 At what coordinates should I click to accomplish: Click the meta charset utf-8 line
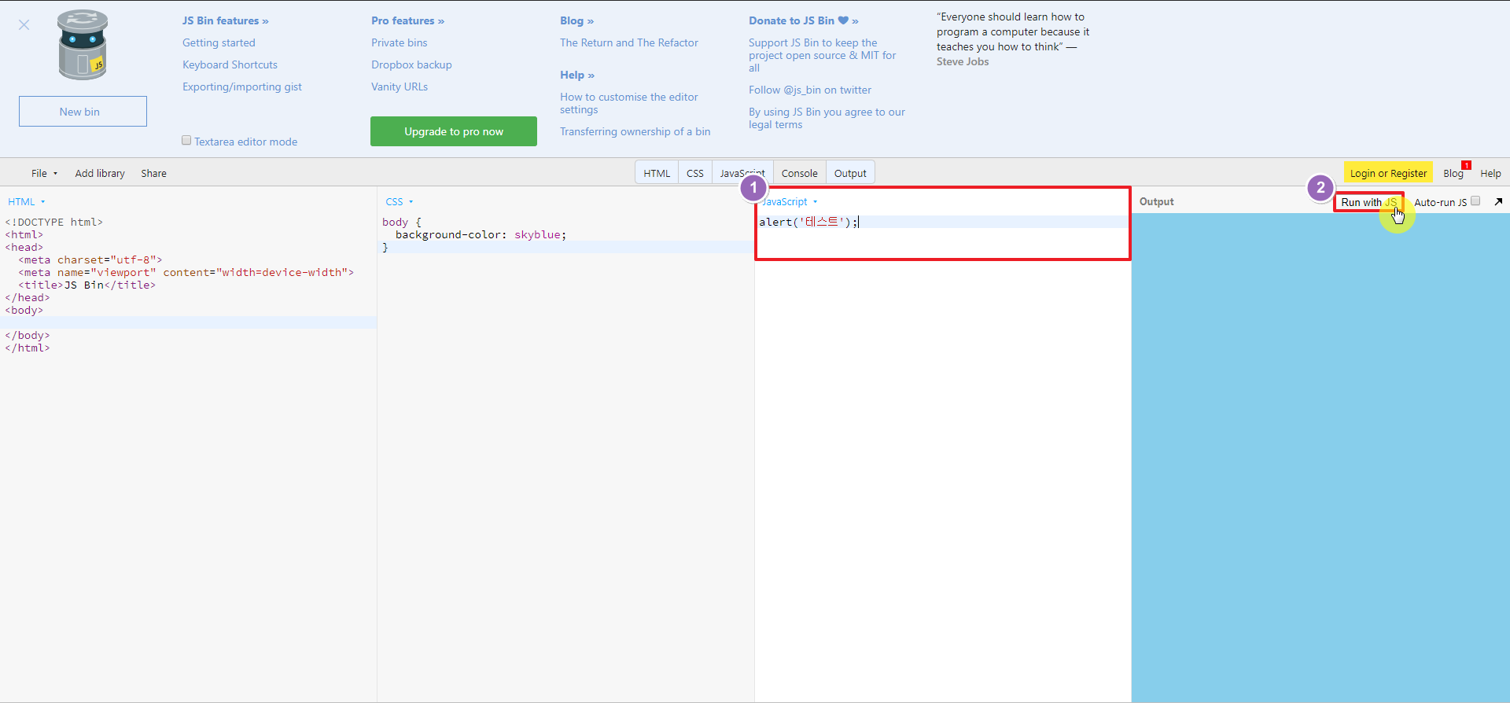pyautogui.click(x=90, y=259)
